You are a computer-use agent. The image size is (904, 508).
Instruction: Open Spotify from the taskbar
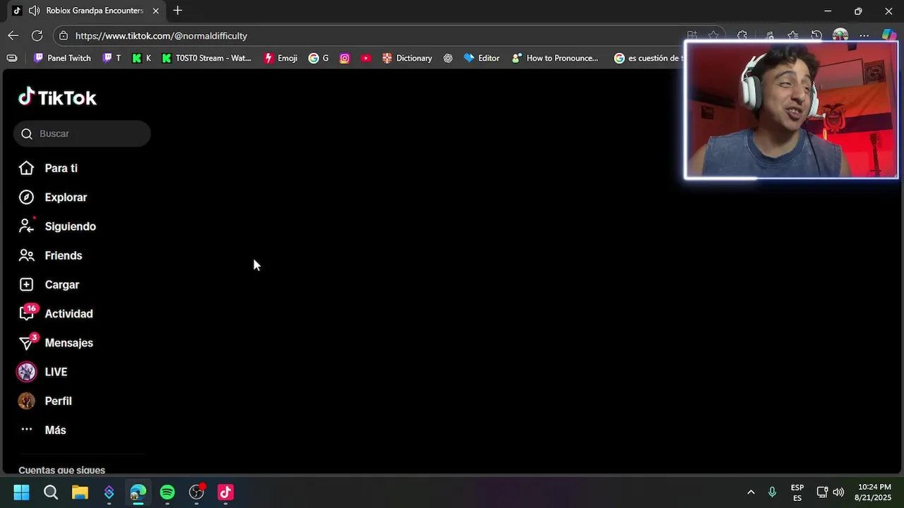point(167,492)
